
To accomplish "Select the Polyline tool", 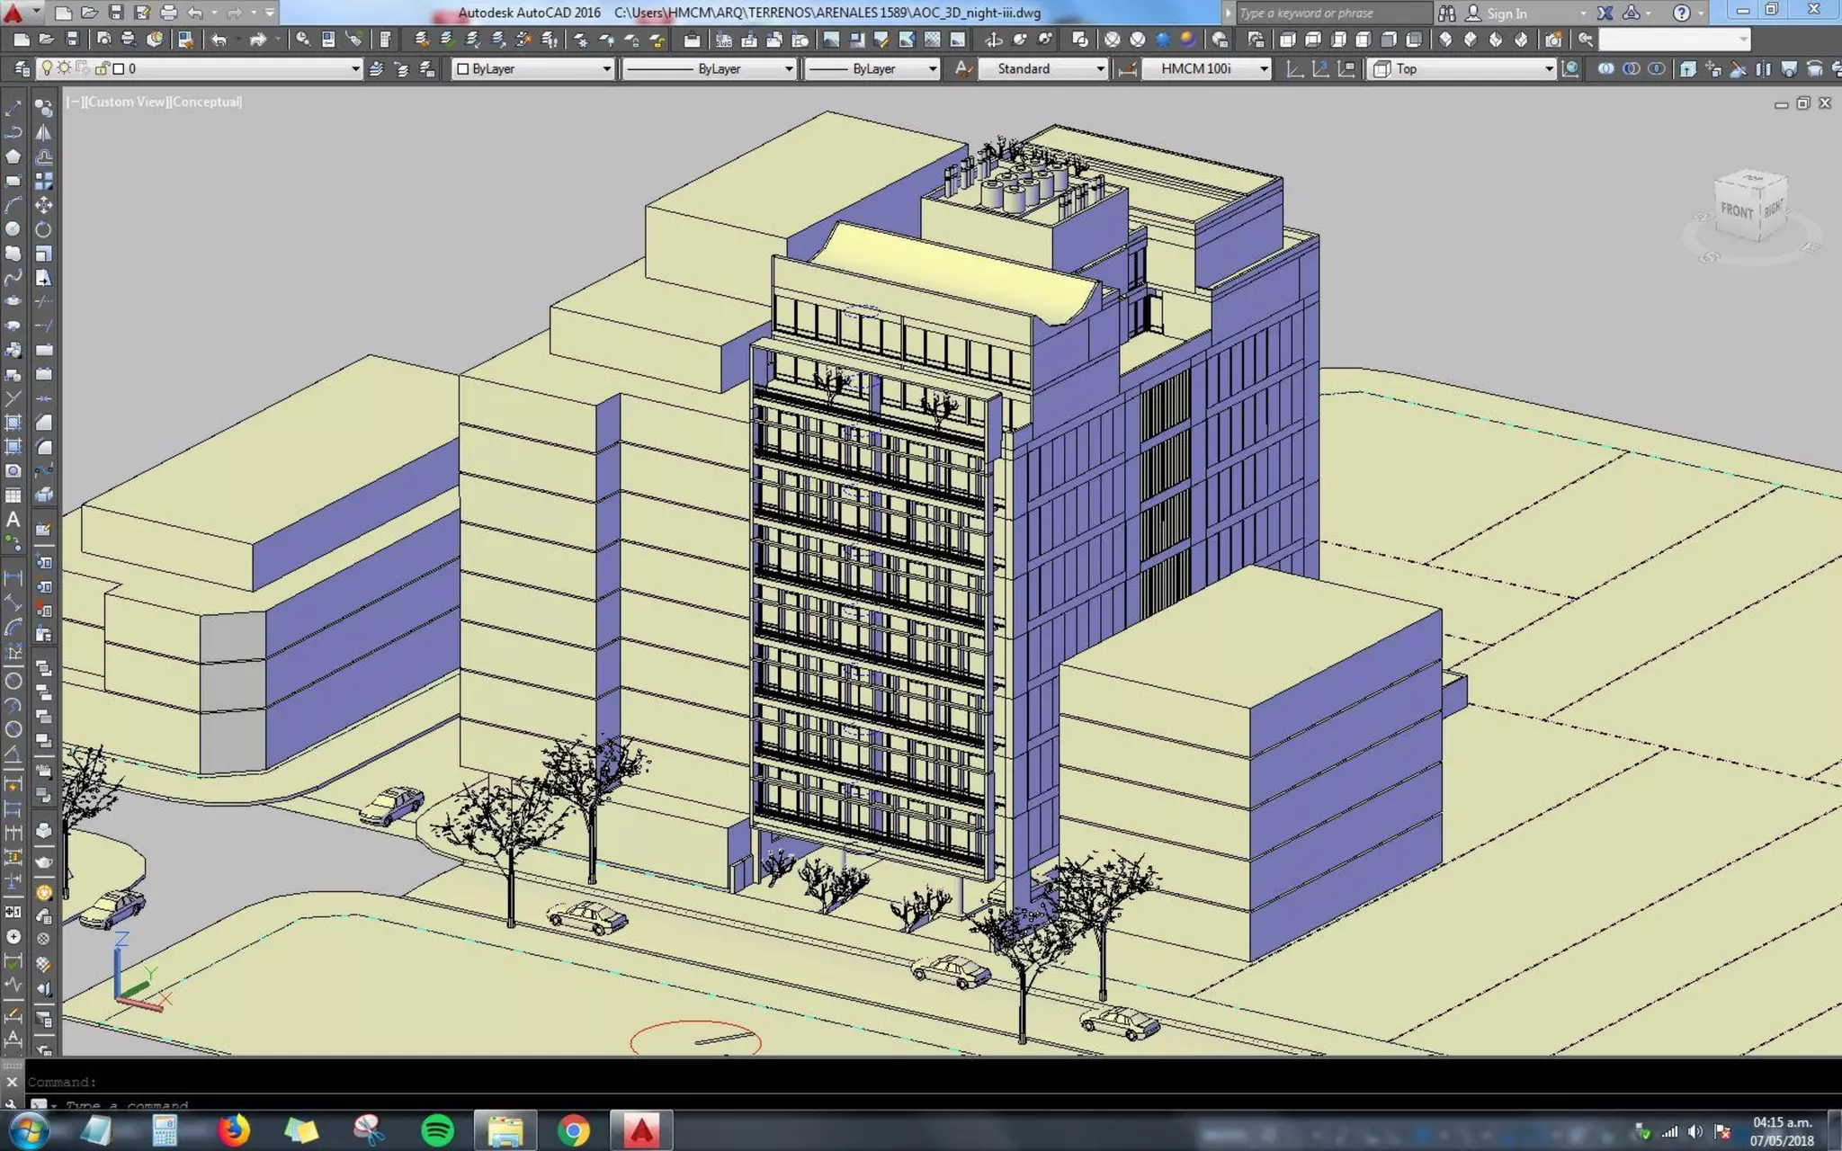I will 13,132.
